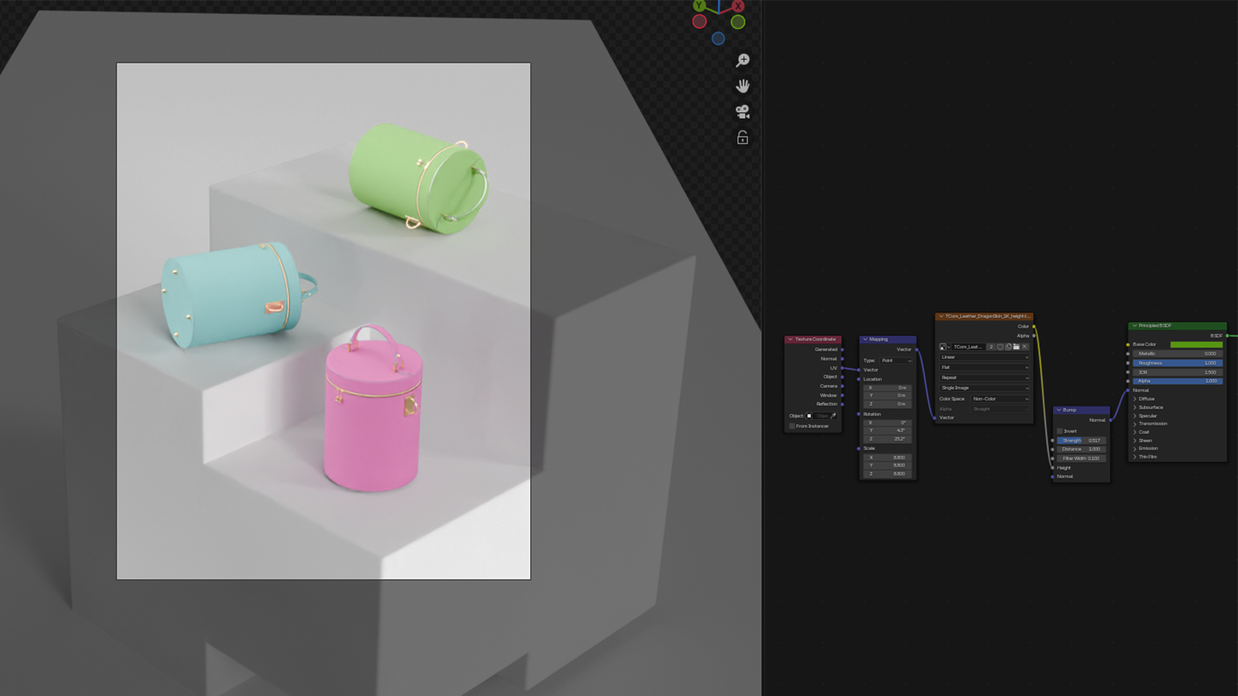The height and width of the screenshot is (696, 1238).
Task: Enable the From Instancer checkbox
Action: coord(792,426)
